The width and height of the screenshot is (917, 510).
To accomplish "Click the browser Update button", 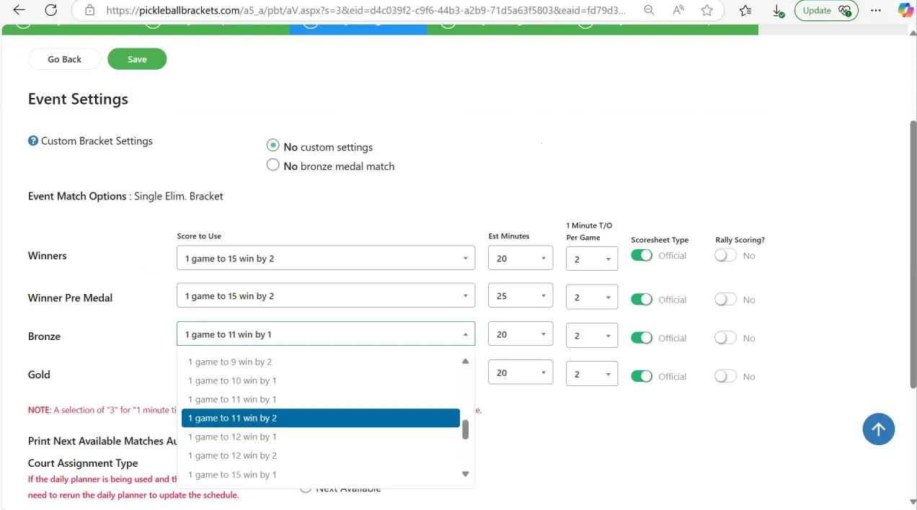I will tap(826, 10).
